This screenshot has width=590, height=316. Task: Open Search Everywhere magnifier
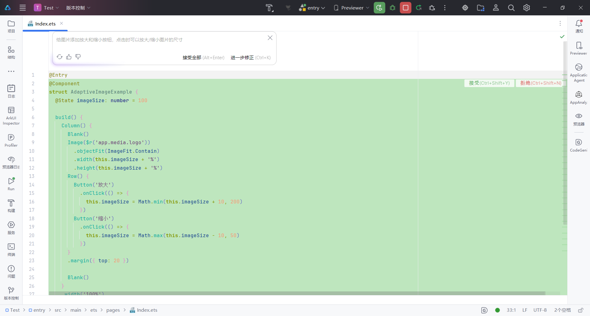[x=511, y=8]
